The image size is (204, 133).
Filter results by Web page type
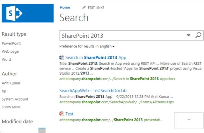click(x=10, y=51)
